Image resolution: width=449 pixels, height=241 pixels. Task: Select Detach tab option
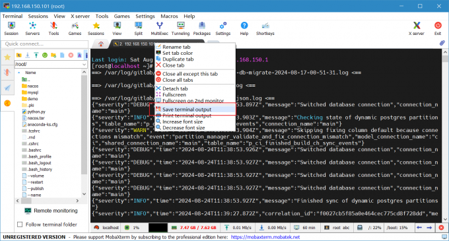click(x=195, y=88)
